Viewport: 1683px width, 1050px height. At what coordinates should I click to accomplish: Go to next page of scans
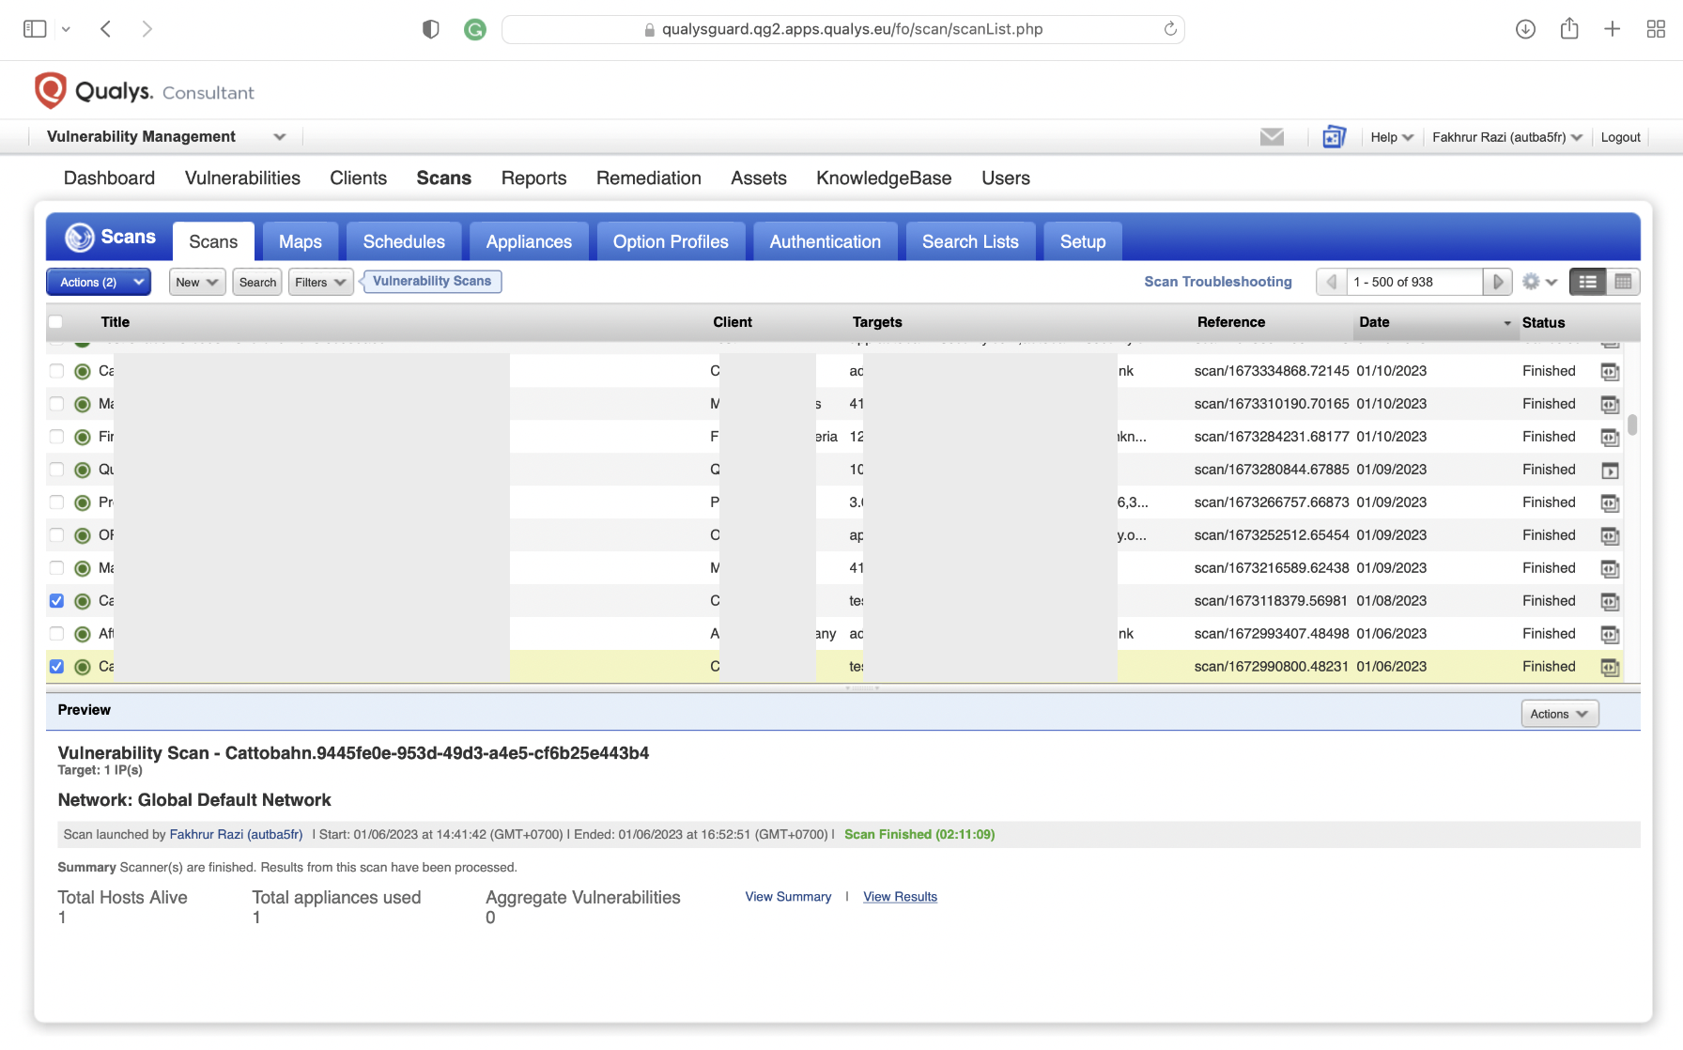coord(1498,282)
